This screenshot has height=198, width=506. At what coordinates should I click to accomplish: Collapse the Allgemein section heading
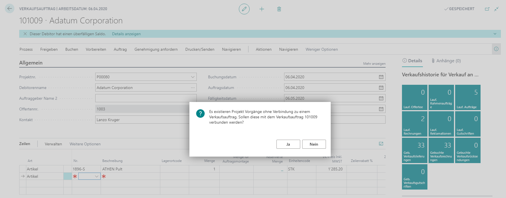[x=31, y=63]
